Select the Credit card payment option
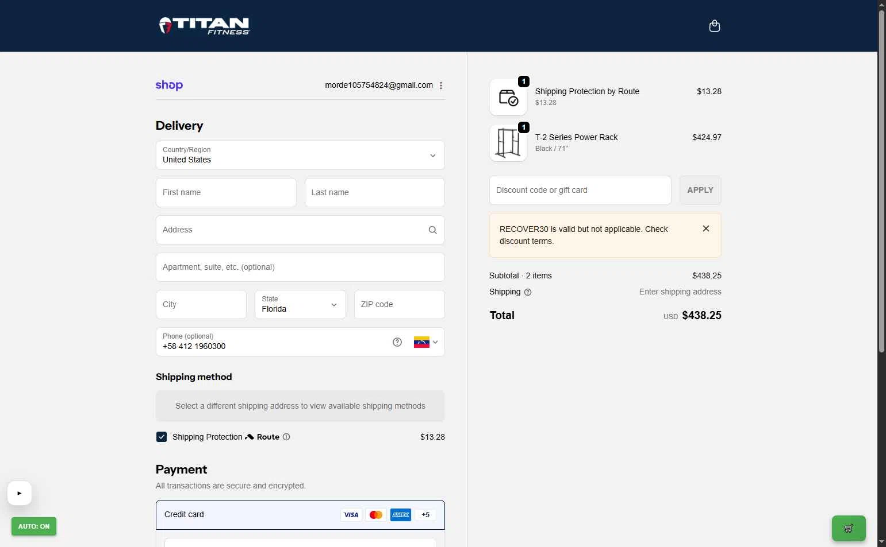This screenshot has height=547, width=886. click(300, 515)
